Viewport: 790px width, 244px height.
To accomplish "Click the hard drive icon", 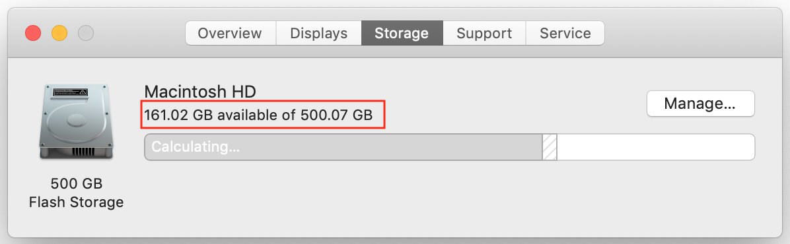I will tap(76, 122).
